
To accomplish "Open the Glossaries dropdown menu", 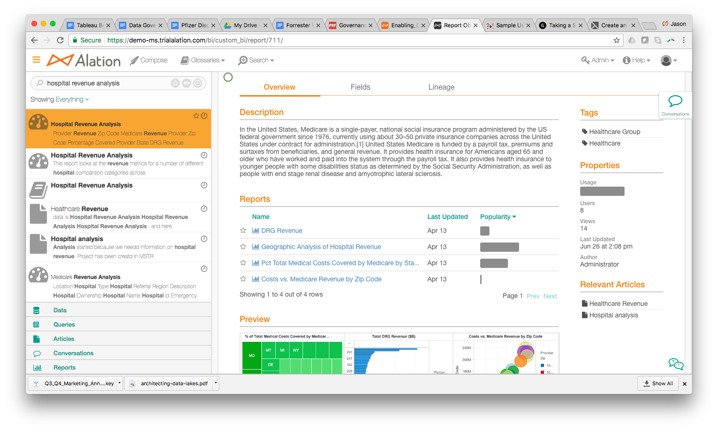I will tap(203, 60).
